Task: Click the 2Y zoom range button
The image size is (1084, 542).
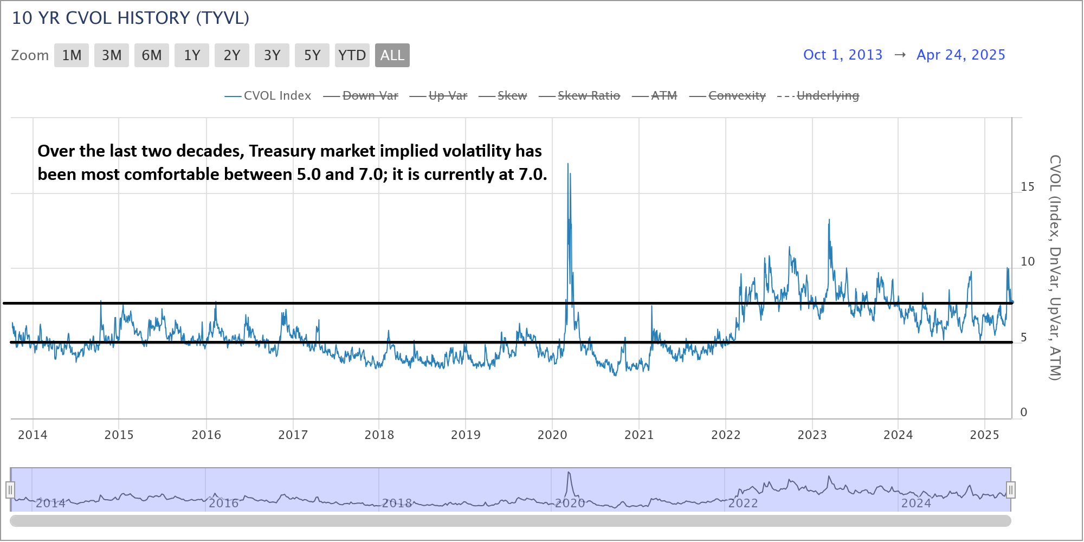Action: [x=232, y=55]
